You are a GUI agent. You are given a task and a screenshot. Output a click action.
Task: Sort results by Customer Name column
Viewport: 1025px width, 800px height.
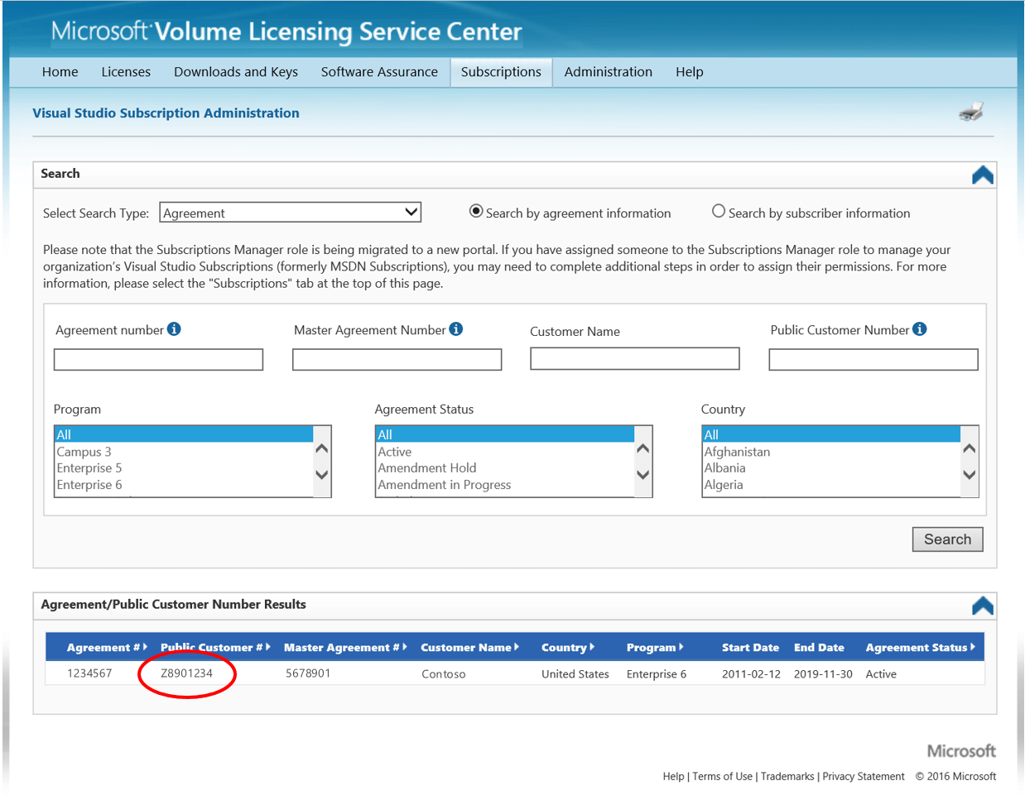[469, 648]
